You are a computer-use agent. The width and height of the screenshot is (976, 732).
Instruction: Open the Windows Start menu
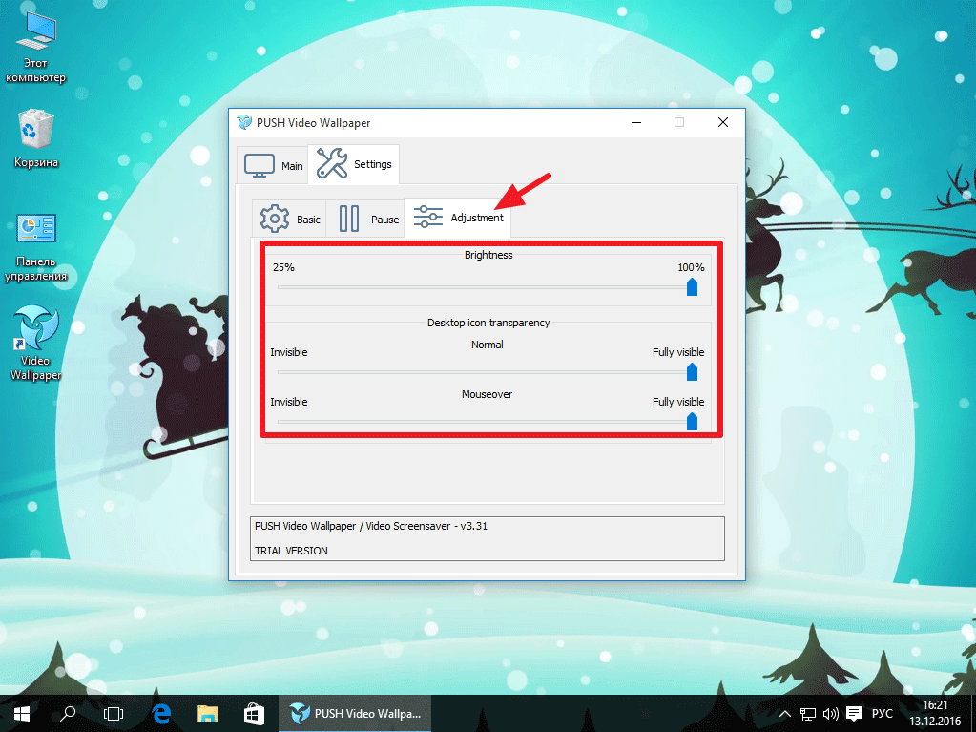pyautogui.click(x=21, y=713)
